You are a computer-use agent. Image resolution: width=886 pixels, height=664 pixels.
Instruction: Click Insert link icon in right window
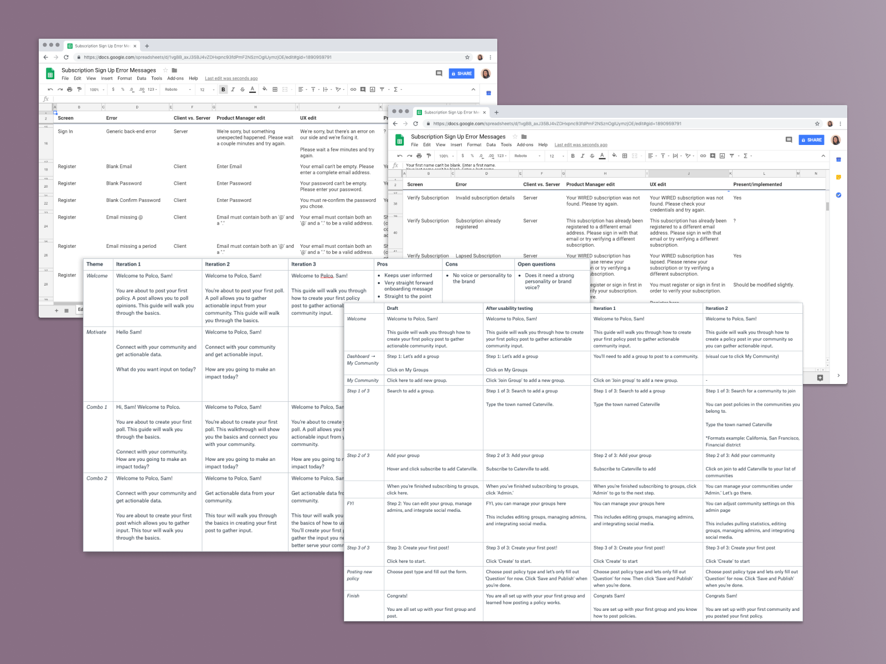pyautogui.click(x=703, y=155)
